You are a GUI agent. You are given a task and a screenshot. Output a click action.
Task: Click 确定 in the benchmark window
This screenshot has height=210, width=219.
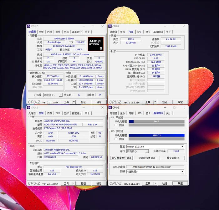point(180,183)
